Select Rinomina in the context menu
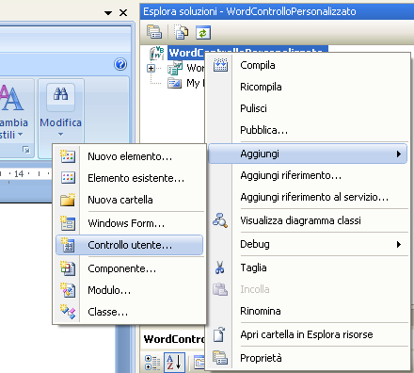This screenshot has width=414, height=373. [261, 311]
